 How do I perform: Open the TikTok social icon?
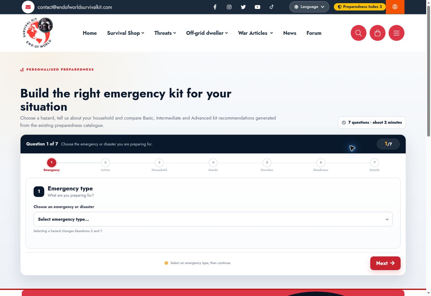click(271, 7)
